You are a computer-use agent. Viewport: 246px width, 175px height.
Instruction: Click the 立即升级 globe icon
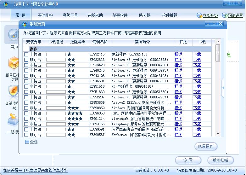pos(199,15)
